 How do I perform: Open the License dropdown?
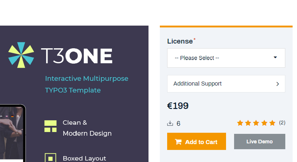[x=226, y=58]
